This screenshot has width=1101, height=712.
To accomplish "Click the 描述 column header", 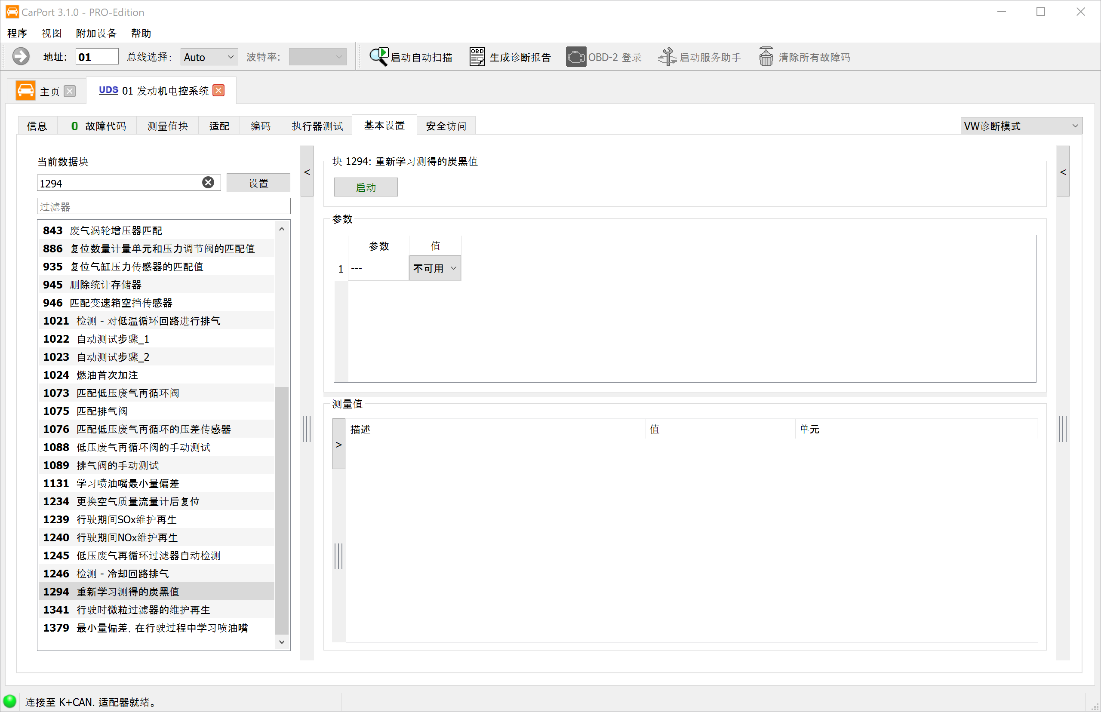I will (496, 429).
